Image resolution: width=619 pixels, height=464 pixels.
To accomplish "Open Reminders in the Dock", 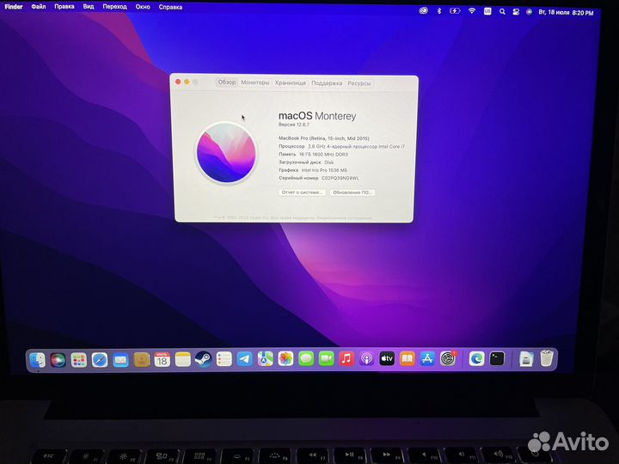I will (x=224, y=359).
